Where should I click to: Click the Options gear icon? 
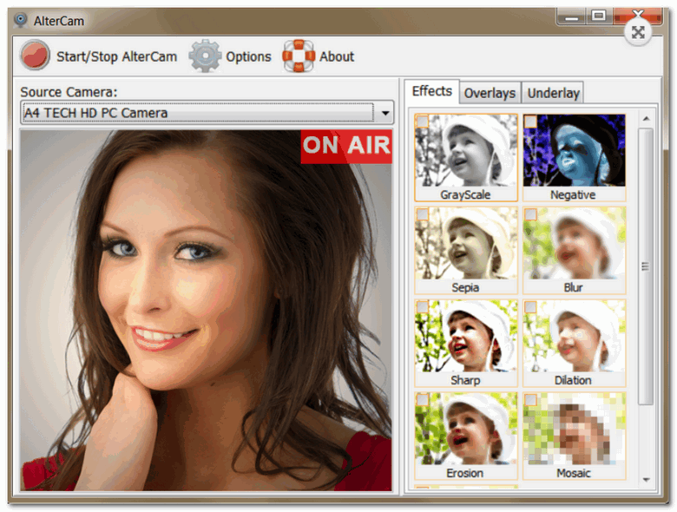coord(205,56)
